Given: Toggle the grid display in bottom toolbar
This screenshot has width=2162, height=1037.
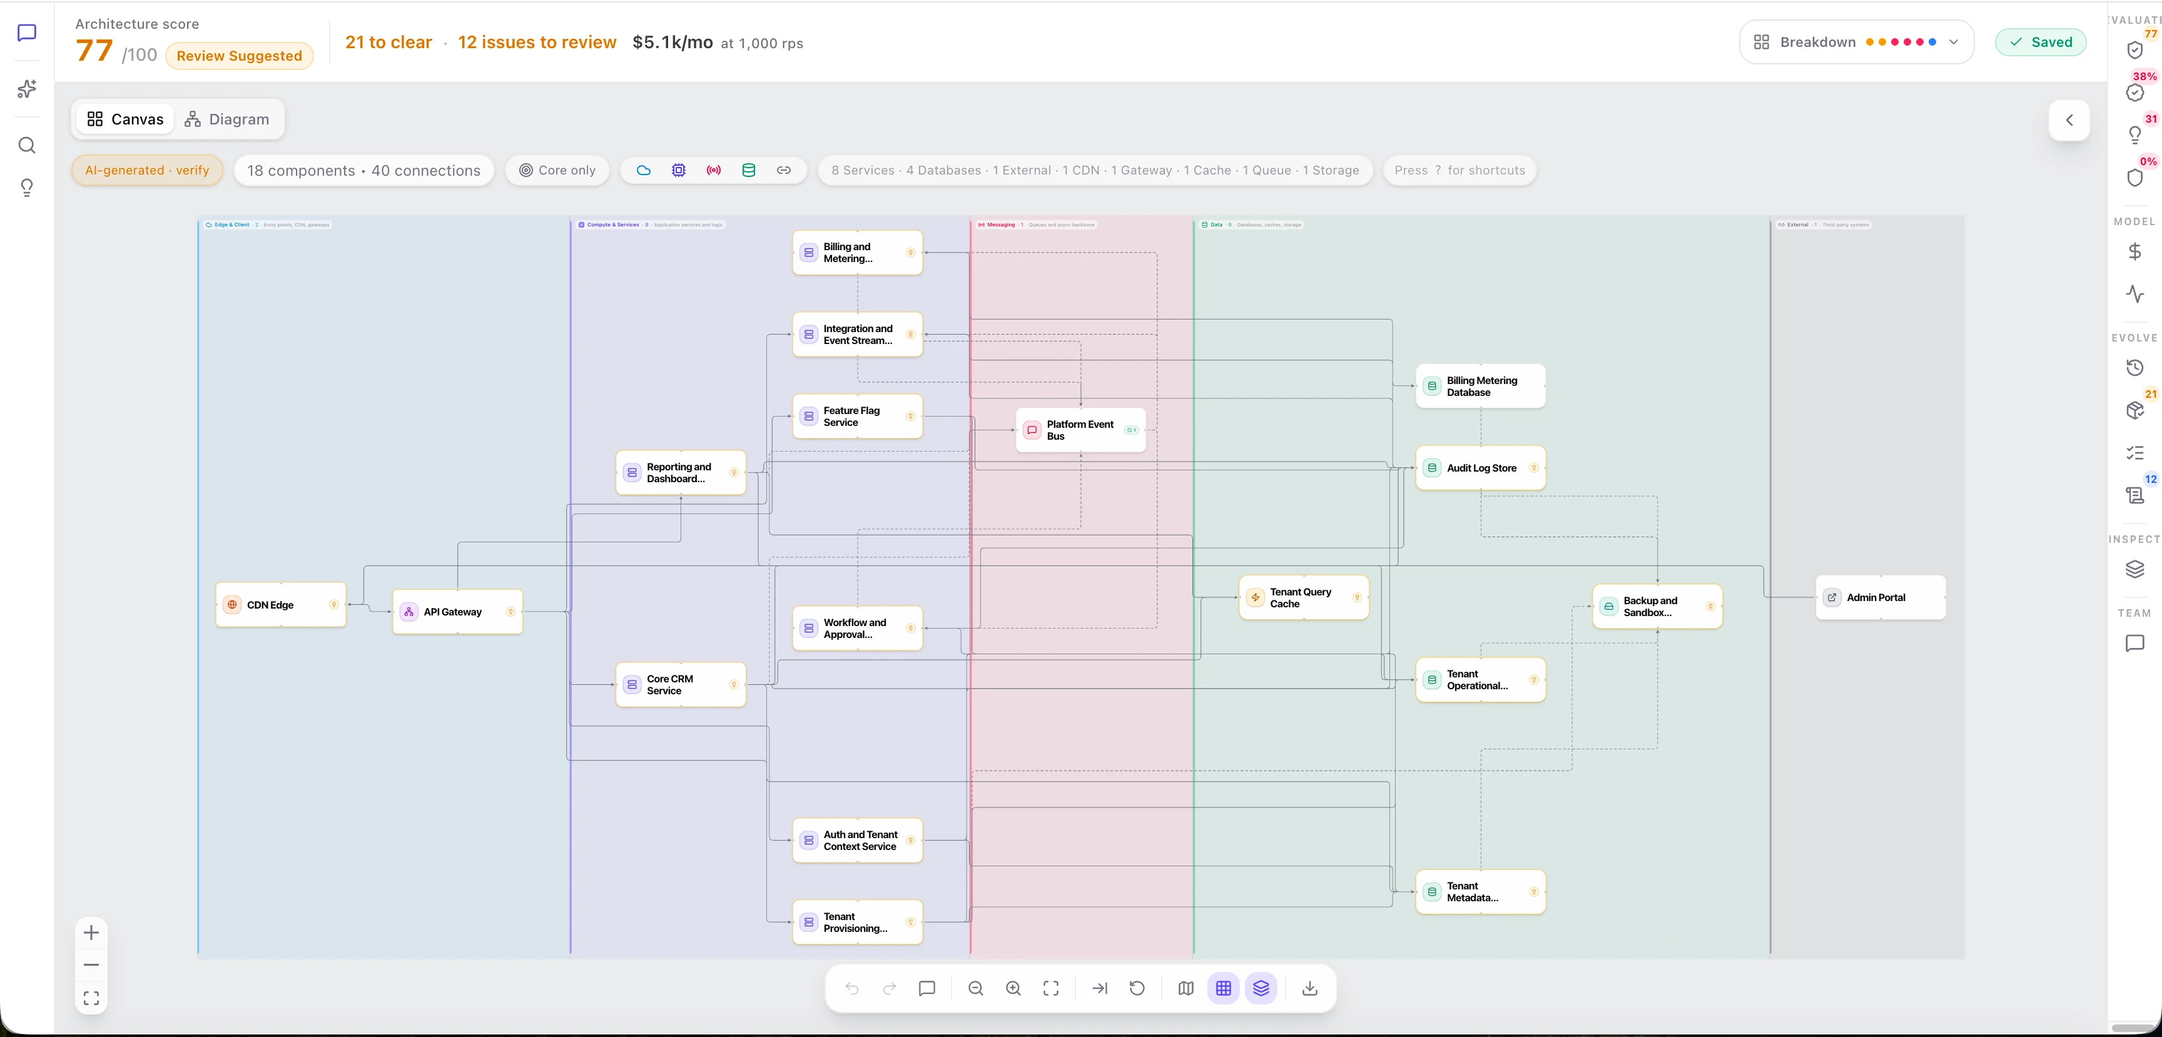Looking at the screenshot, I should pyautogui.click(x=1224, y=988).
